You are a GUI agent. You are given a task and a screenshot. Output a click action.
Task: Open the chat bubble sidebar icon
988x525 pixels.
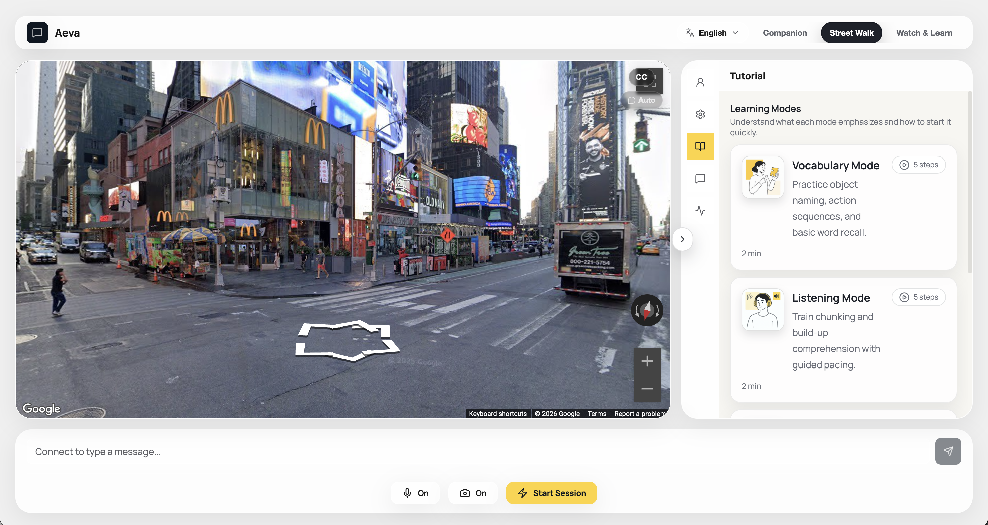click(x=700, y=179)
